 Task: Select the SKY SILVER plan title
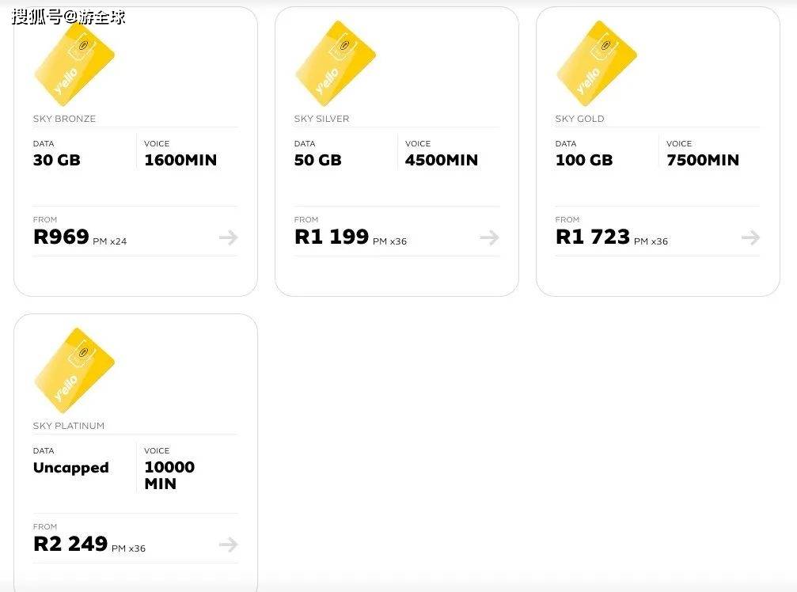pos(322,119)
